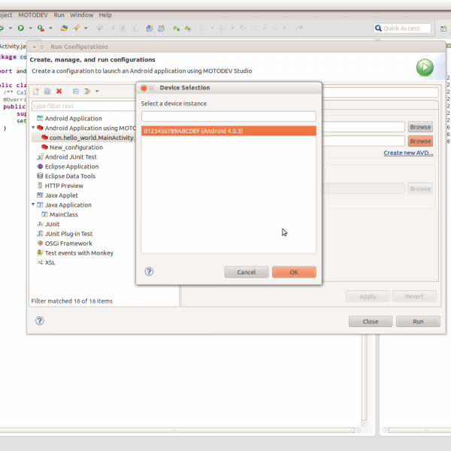This screenshot has width=451, height=451.
Task: Select plain Android Application item
Action: coord(74,119)
